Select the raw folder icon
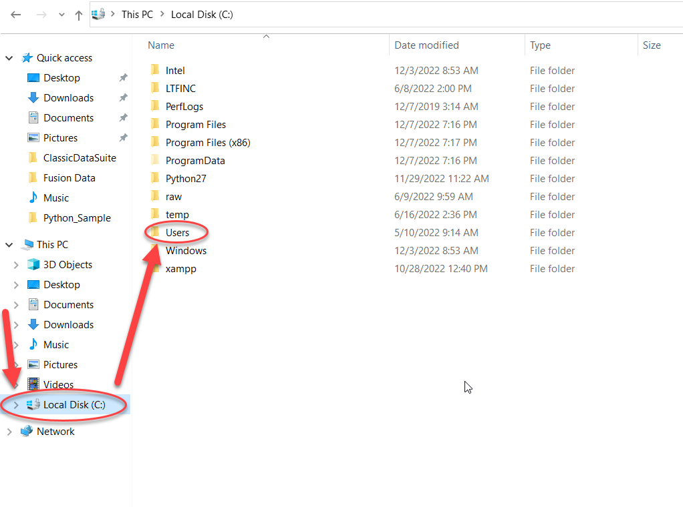Viewport: 683px width, 507px height. pyautogui.click(x=155, y=196)
